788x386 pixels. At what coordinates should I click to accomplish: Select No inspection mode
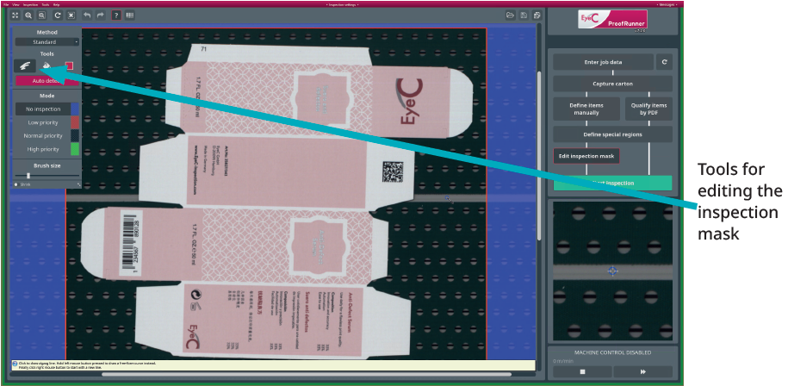point(43,109)
